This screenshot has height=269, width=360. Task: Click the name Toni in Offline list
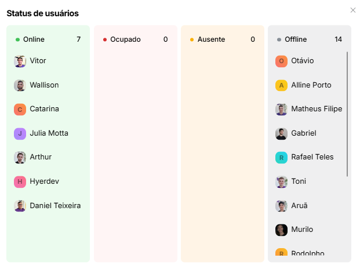[x=299, y=181]
